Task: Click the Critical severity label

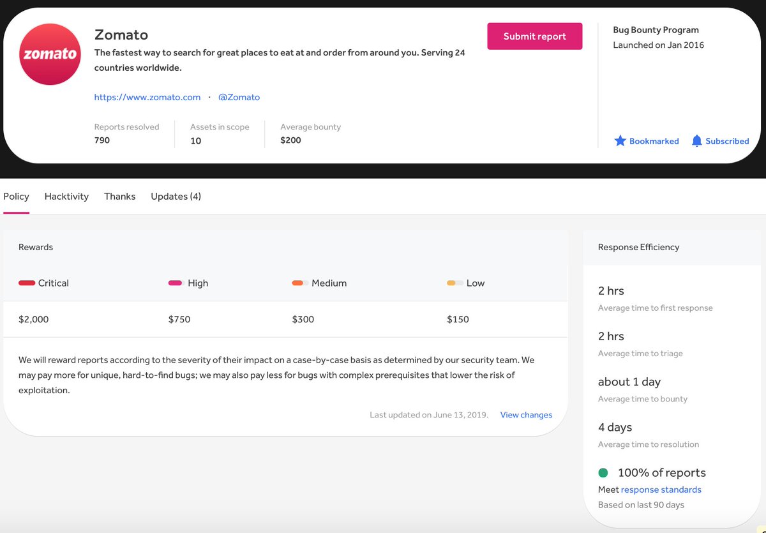Action: click(x=54, y=283)
